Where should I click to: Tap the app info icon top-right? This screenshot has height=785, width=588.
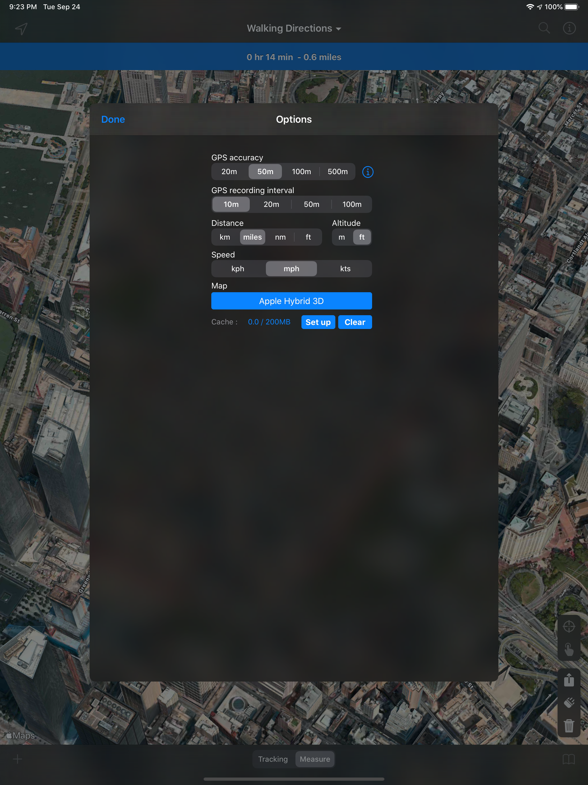[569, 28]
